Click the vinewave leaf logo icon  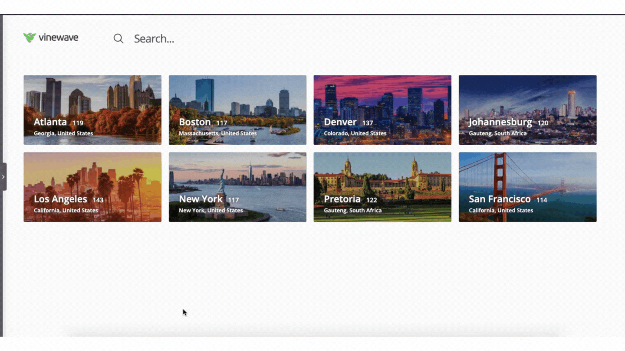coord(30,38)
